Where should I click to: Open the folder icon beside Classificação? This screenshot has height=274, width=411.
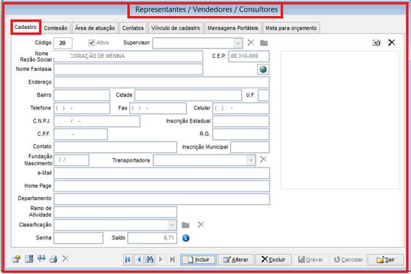point(186,225)
